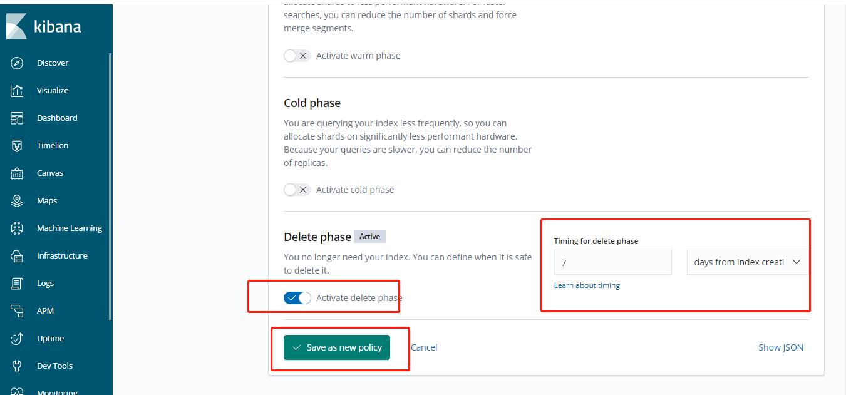Open Dev Tools via its wrench icon
The width and height of the screenshot is (846, 395).
click(17, 366)
